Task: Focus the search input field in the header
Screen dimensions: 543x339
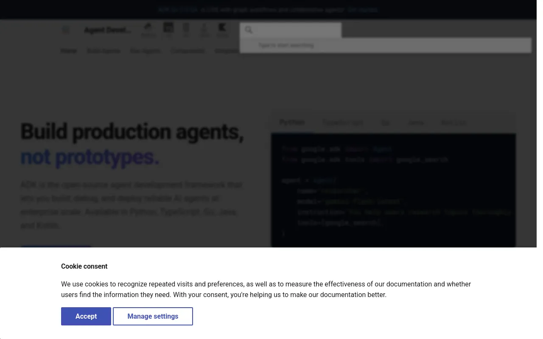Action: click(291, 30)
